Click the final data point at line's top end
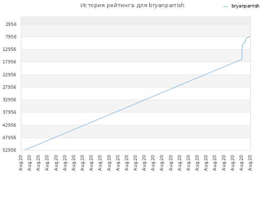Image resolution: width=267 pixels, height=200 pixels. point(249,37)
